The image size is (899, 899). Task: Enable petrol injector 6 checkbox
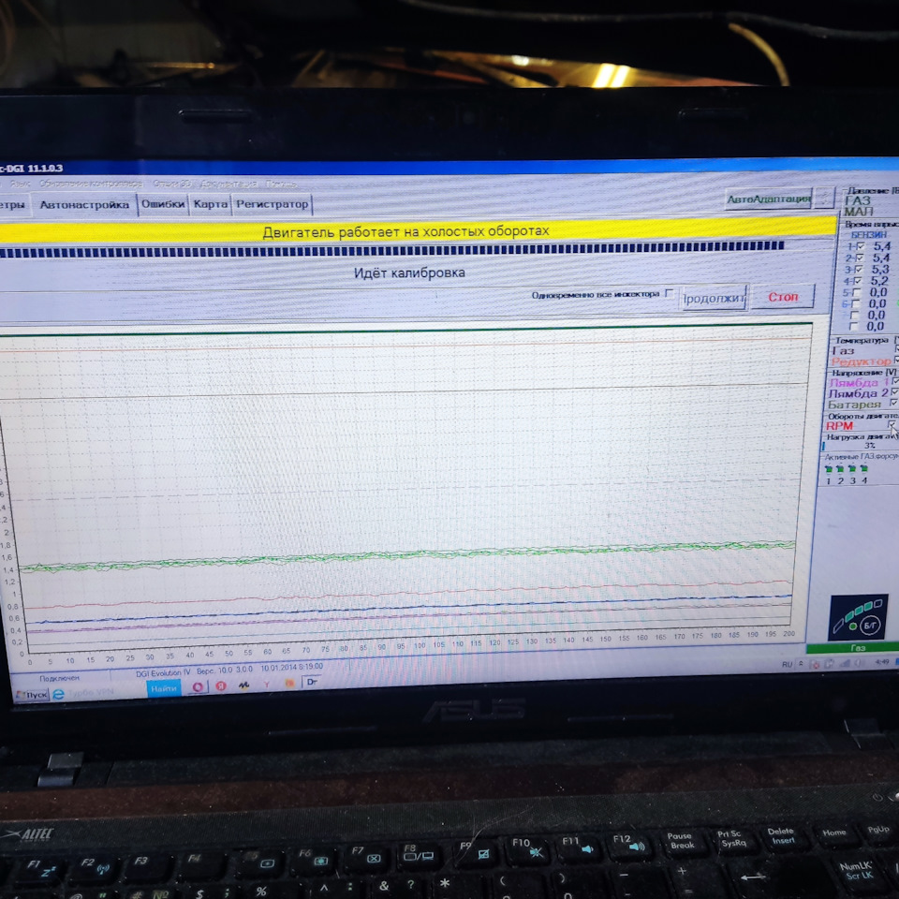click(855, 303)
